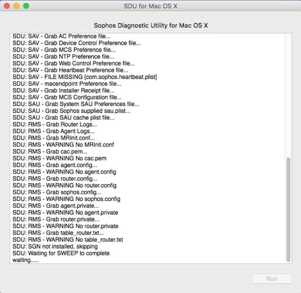
Task: Select the 'Grab AC Preference file...' line
Action: pyautogui.click(x=61, y=36)
